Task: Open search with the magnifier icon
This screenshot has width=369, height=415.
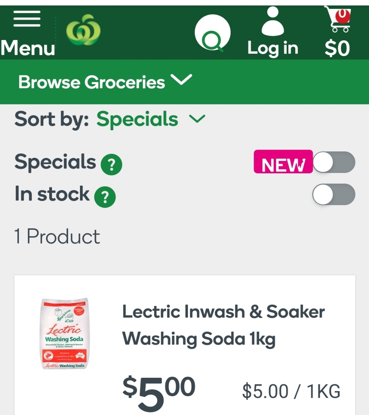Action: click(x=213, y=33)
